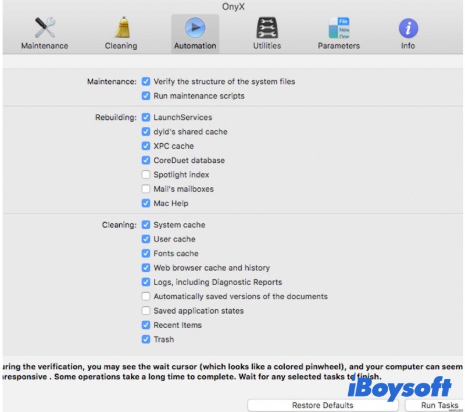Disable CoreDuet database rebuilding
The width and height of the screenshot is (465, 412).
(146, 160)
